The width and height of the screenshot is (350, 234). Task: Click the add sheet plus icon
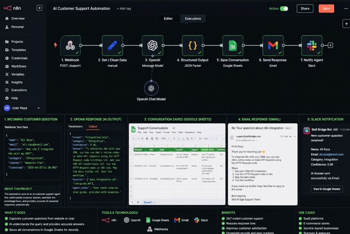point(132,202)
